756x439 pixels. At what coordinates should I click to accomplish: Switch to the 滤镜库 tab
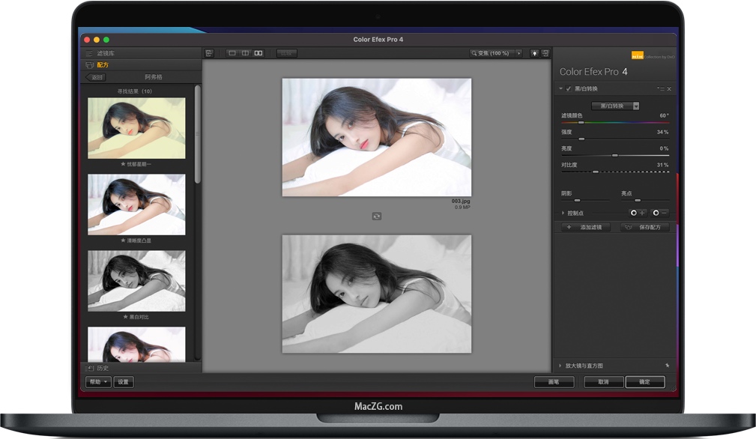tap(106, 53)
